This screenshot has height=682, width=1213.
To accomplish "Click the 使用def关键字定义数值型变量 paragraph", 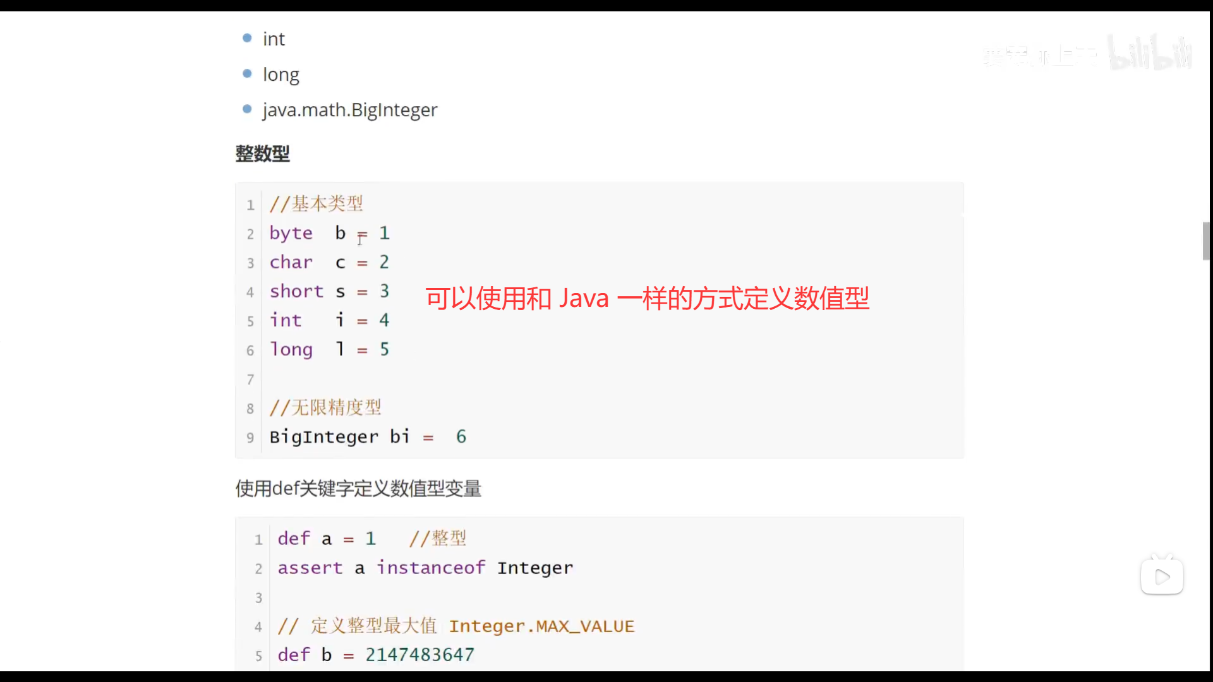I will [358, 488].
